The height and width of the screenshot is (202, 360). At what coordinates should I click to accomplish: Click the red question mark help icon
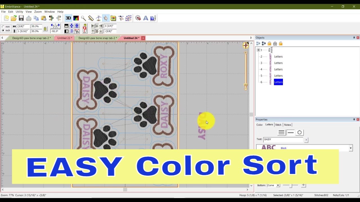tap(84, 28)
